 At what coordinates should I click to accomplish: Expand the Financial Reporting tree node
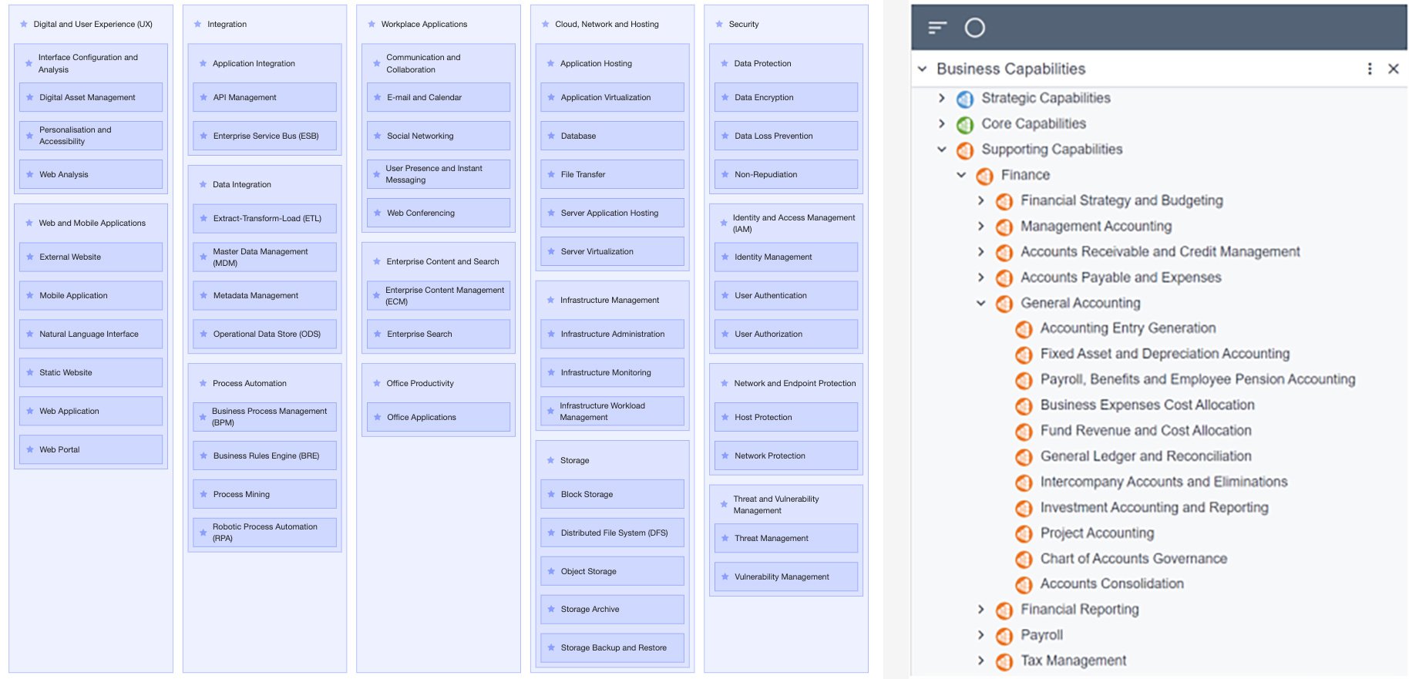[x=981, y=610]
